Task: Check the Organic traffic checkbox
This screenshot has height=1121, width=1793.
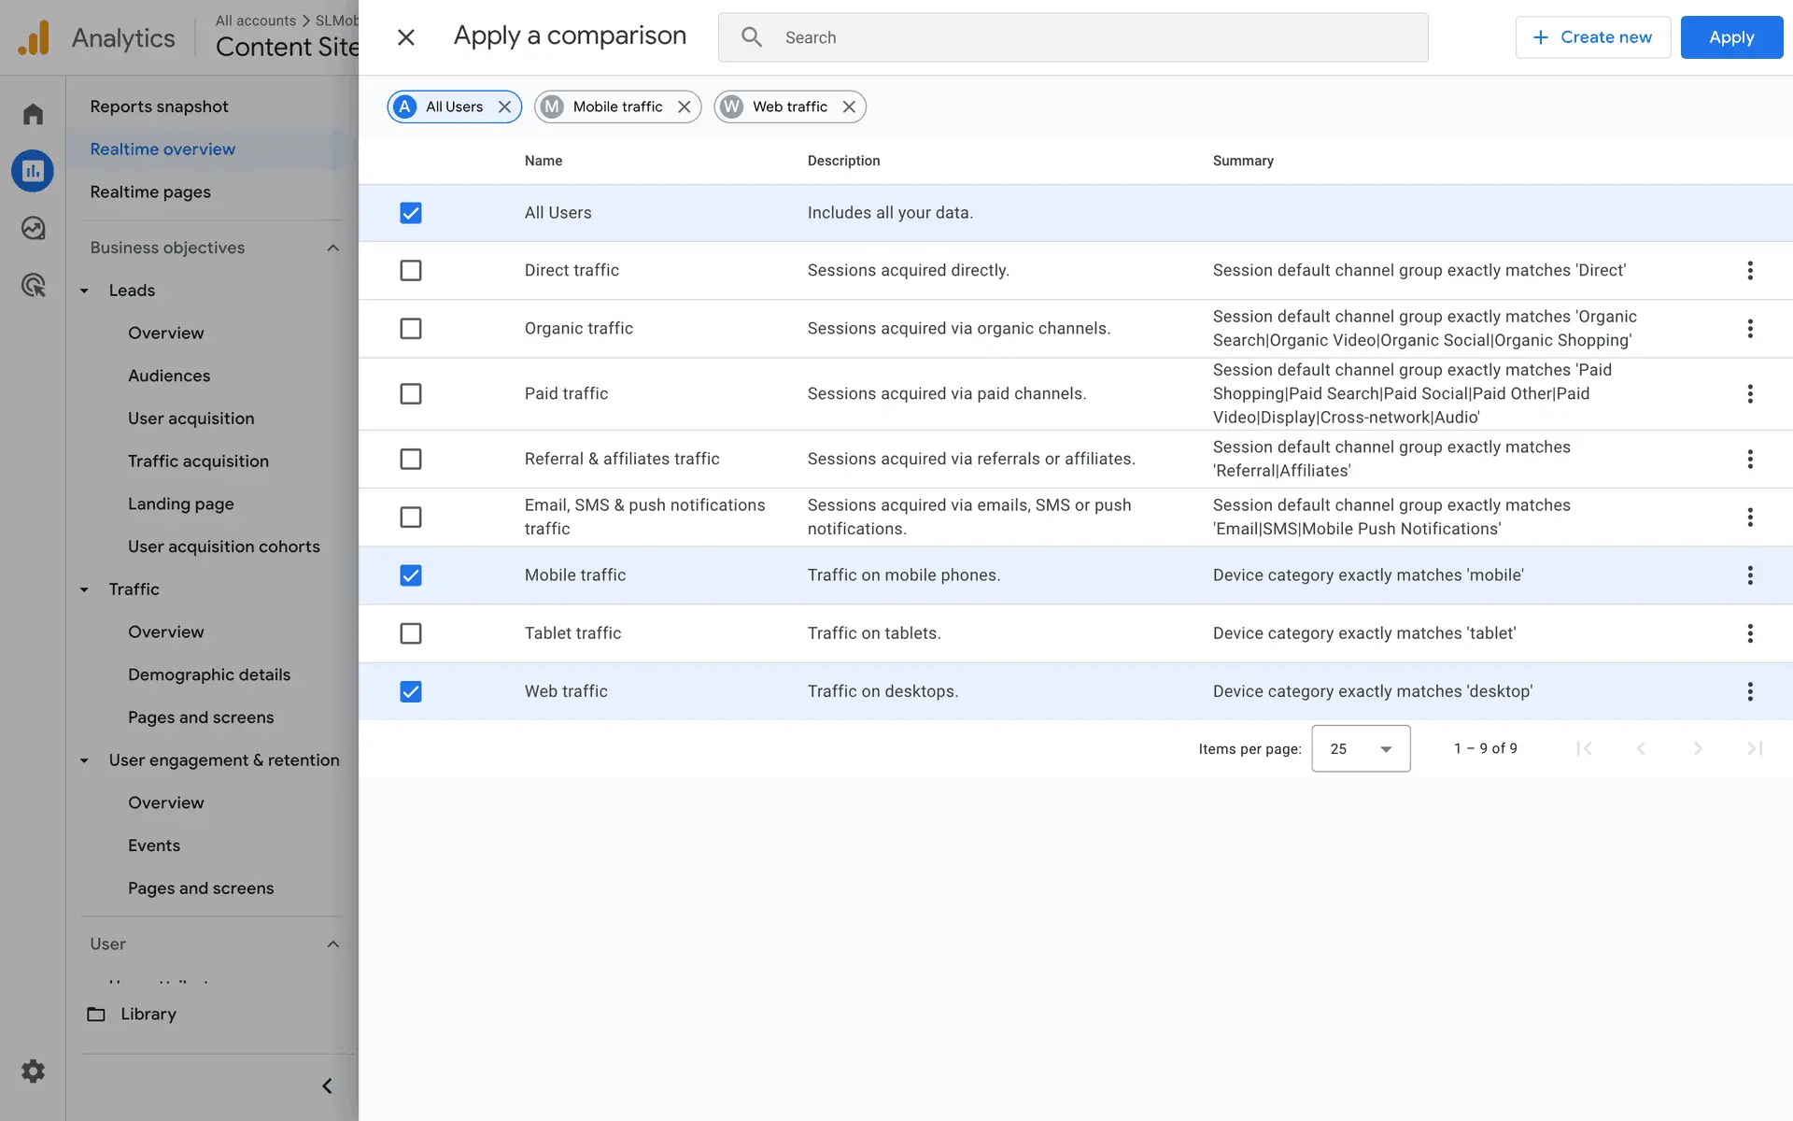Action: click(411, 329)
